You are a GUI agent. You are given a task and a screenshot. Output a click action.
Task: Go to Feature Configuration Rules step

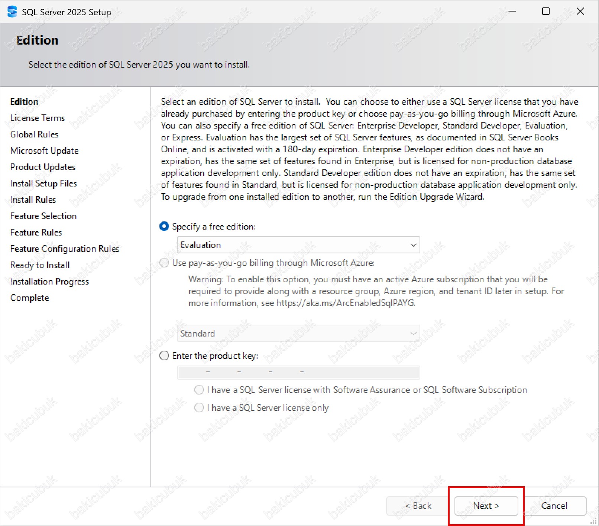pos(65,249)
